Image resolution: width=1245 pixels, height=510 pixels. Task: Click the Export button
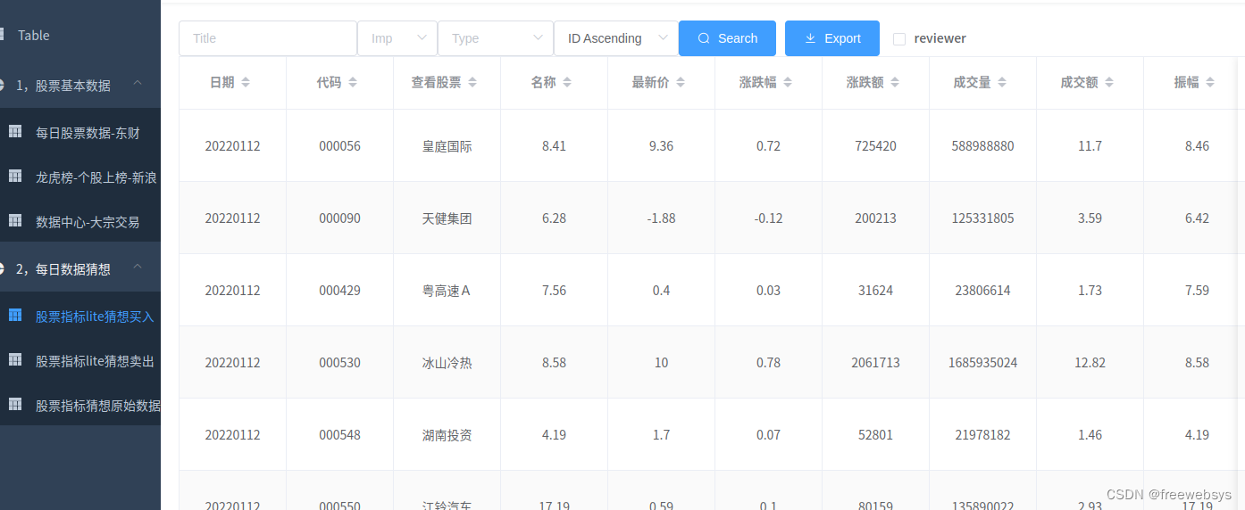(832, 38)
